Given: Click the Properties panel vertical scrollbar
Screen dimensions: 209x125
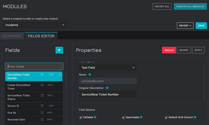Looking at the screenshot, I should click(x=204, y=83).
